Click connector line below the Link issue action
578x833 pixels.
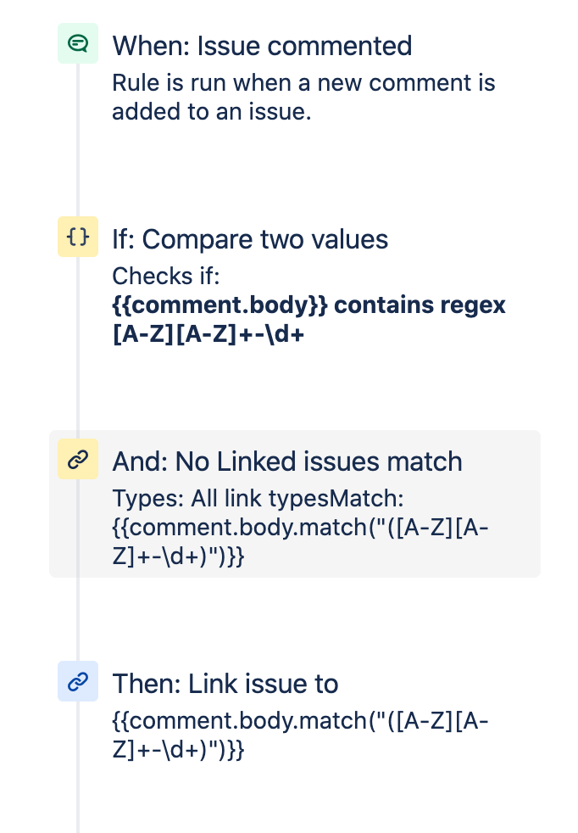(78, 767)
